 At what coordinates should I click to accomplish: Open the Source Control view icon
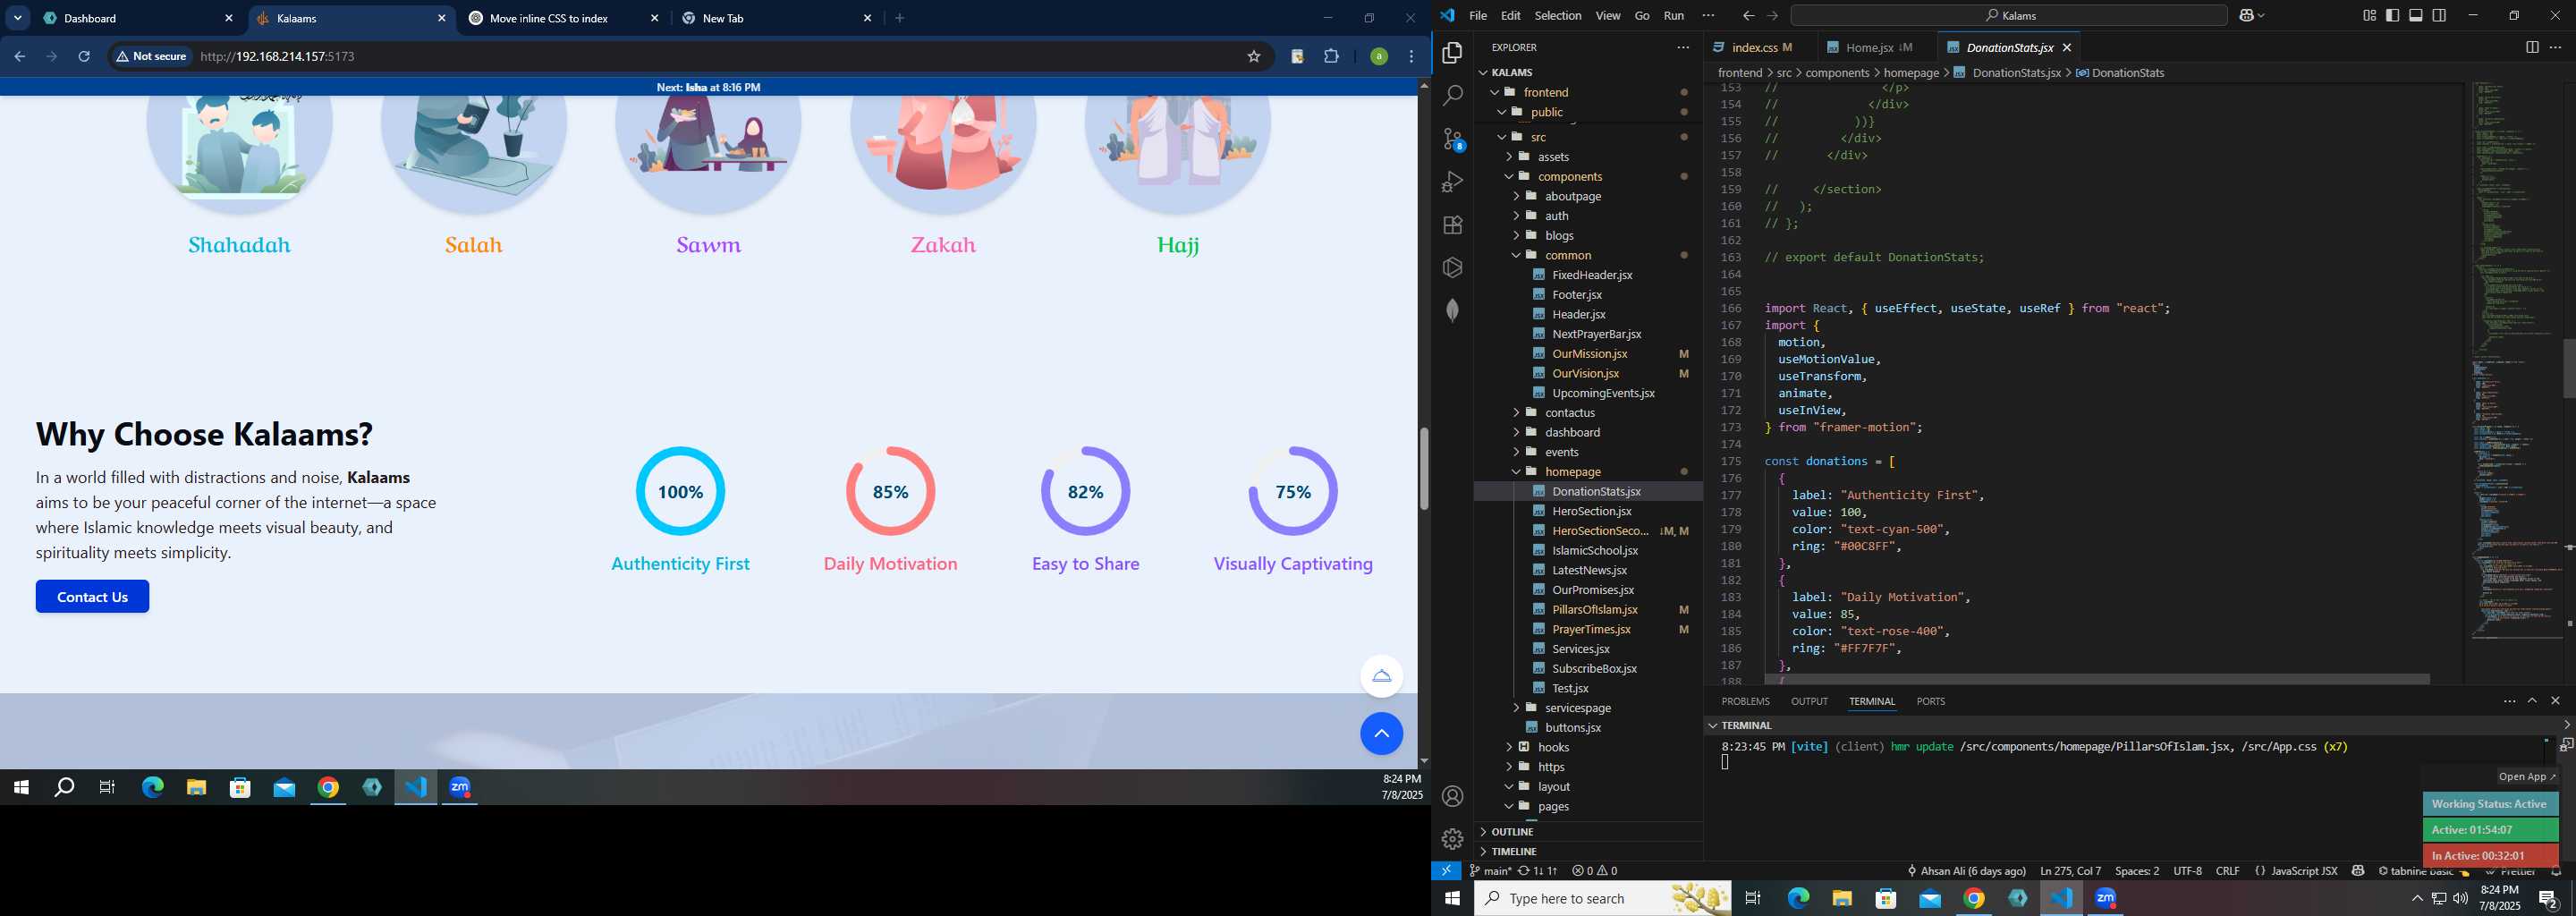(x=1453, y=139)
